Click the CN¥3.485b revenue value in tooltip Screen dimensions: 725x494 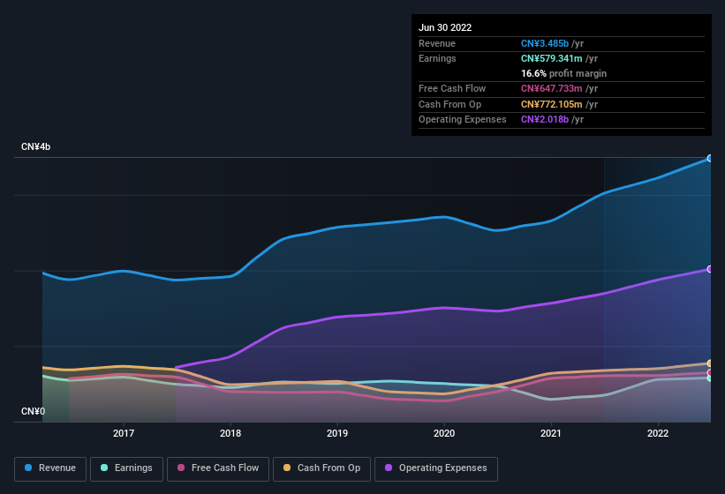[x=545, y=43]
